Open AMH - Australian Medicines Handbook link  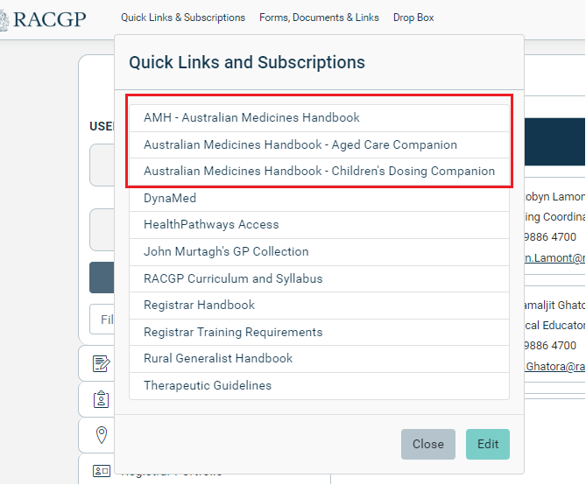pyautogui.click(x=251, y=117)
